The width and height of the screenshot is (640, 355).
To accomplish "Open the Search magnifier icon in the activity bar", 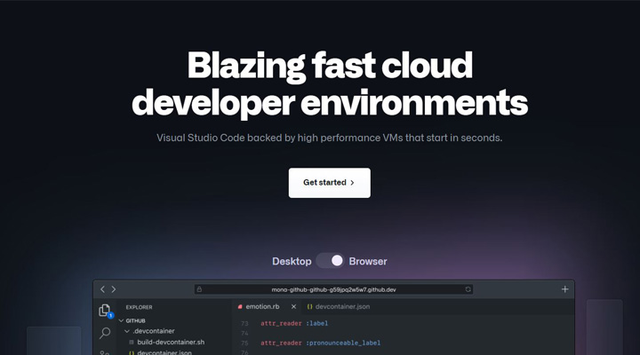I will [105, 333].
